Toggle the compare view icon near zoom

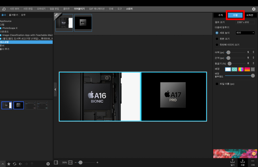click(x=56, y=162)
